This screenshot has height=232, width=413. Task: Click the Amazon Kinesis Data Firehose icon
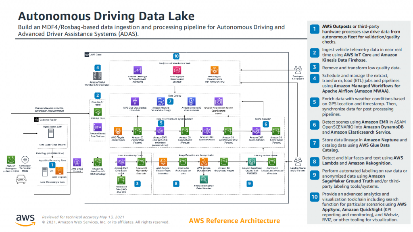coord(97,128)
